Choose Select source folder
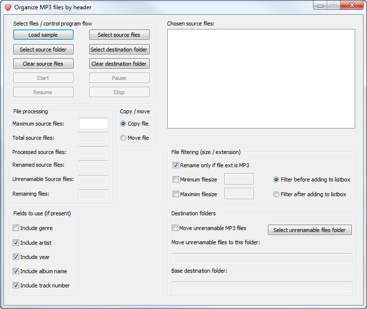The height and width of the screenshot is (309, 367). (x=43, y=50)
